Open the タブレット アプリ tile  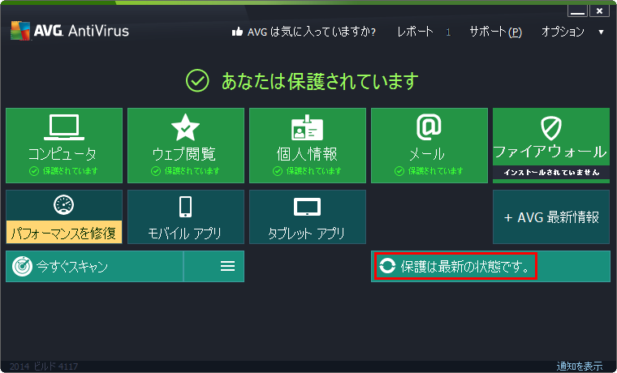(x=308, y=217)
